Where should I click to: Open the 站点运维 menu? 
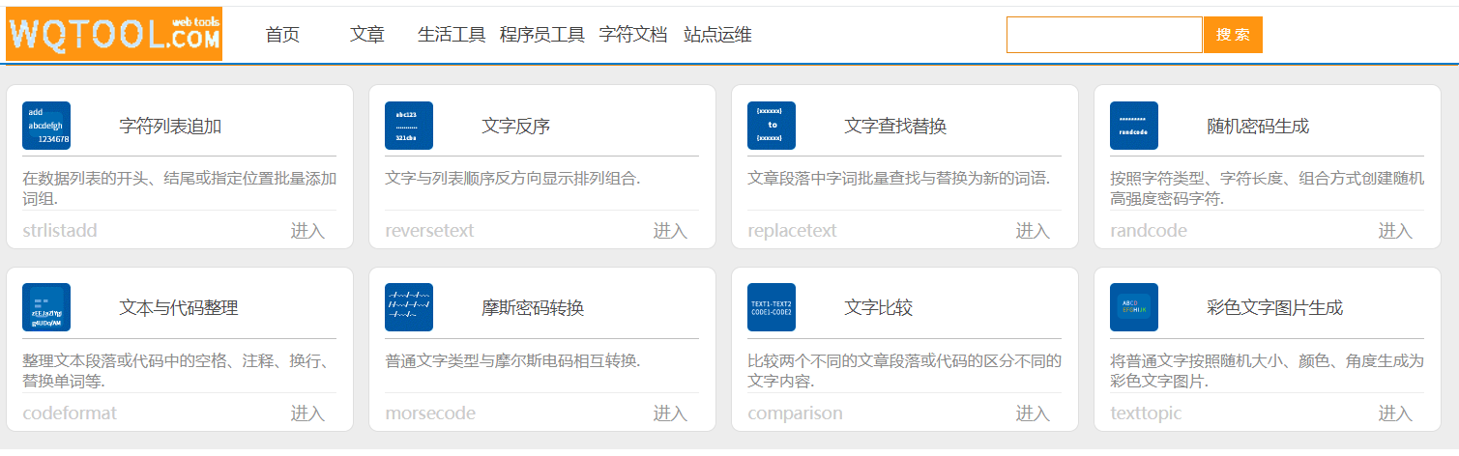pos(717,35)
